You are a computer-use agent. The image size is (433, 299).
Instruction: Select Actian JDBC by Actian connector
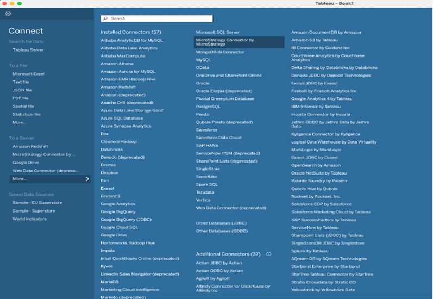(219, 263)
